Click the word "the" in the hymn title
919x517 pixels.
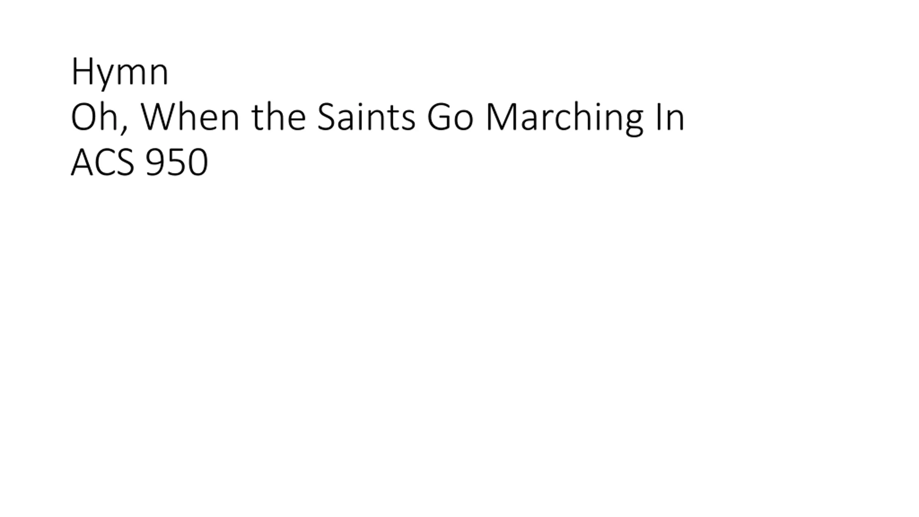pyautogui.click(x=279, y=117)
